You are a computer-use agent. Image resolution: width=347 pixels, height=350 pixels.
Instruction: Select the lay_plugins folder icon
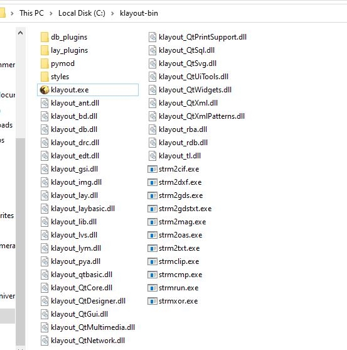click(45, 50)
